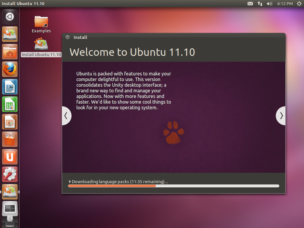The width and height of the screenshot is (304, 228).
Task: Expand the Downloading language packs details
Action: click(70, 181)
